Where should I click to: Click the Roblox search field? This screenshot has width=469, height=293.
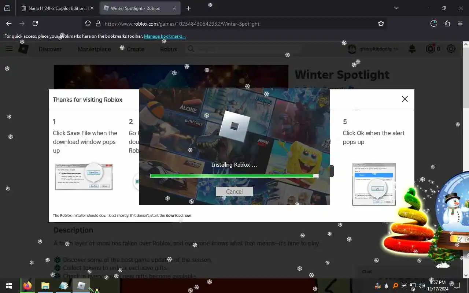tap(244, 49)
